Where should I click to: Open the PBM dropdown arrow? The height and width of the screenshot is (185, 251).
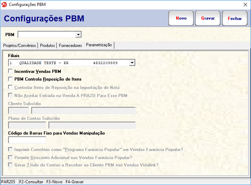click(x=78, y=34)
